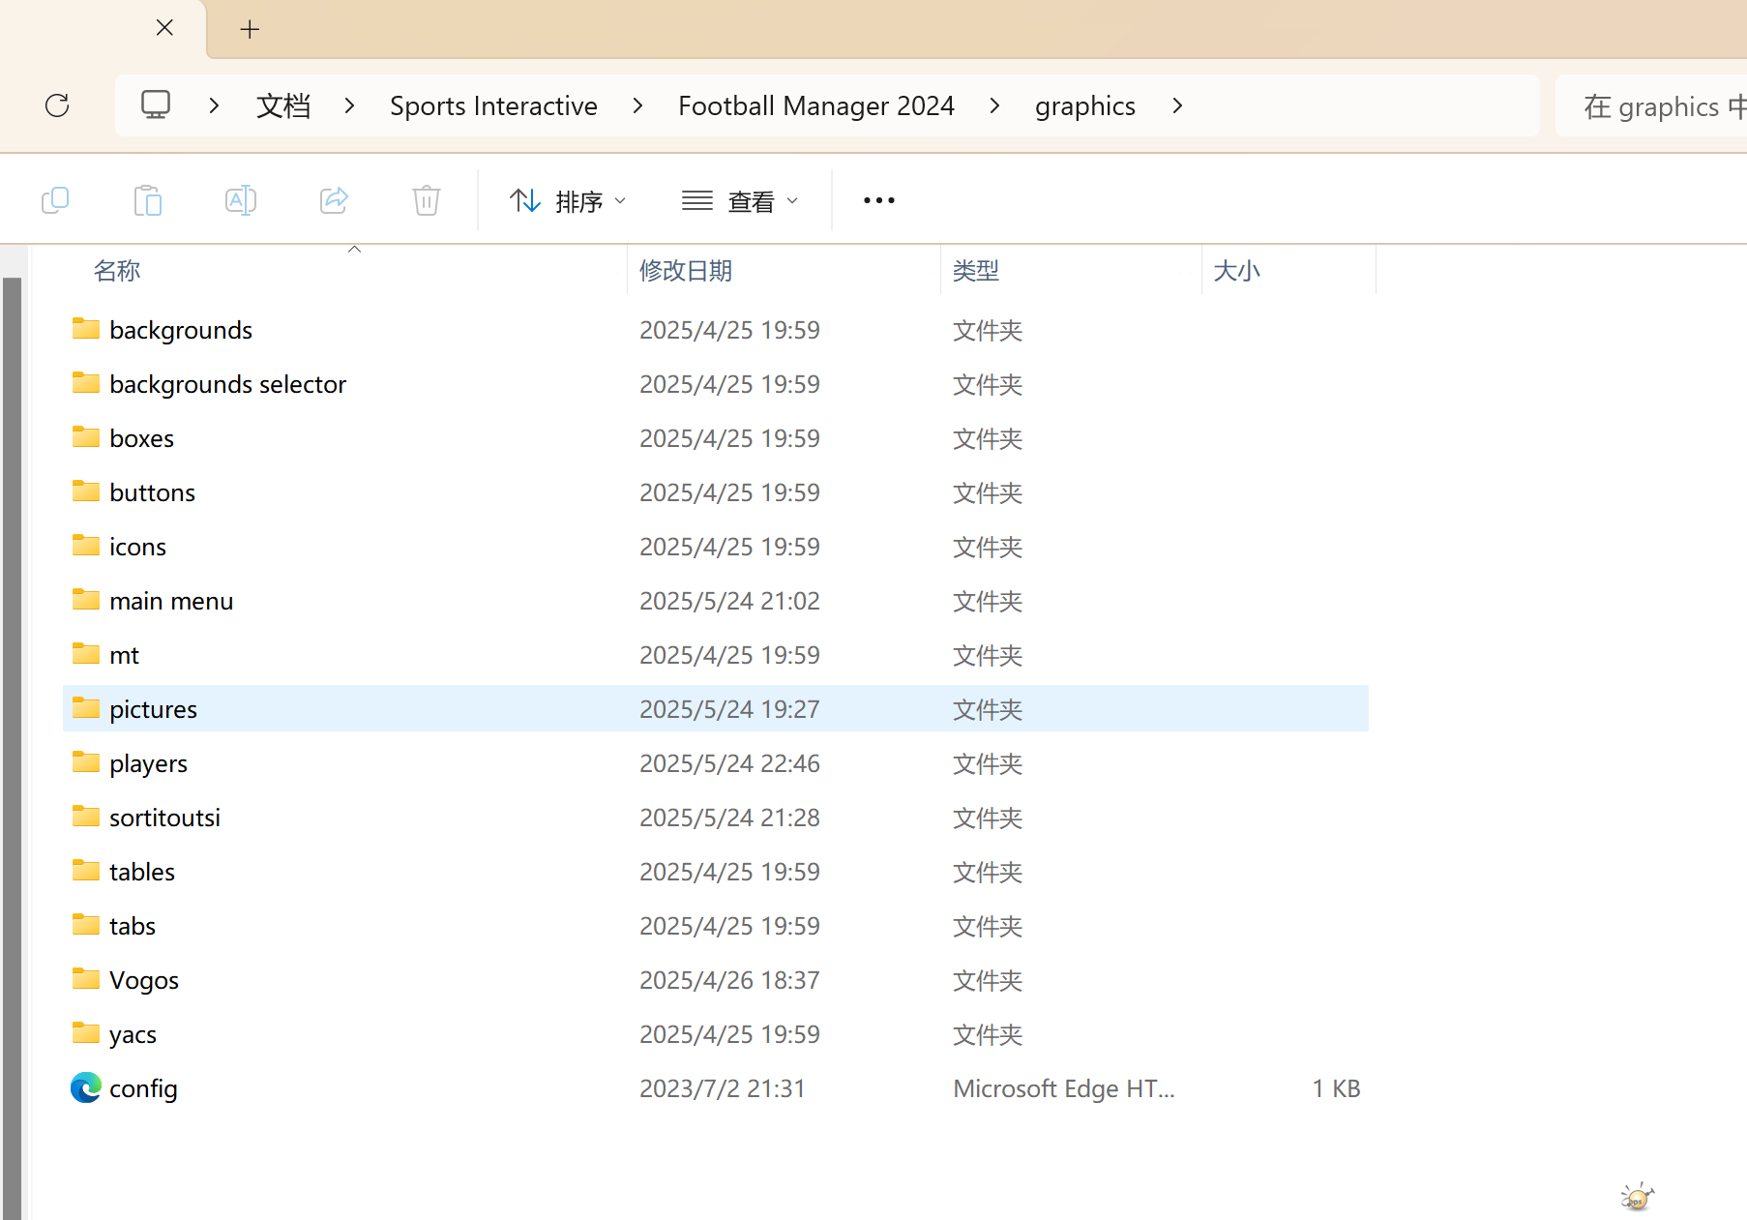Click the Microsoft Edge HT... type cell
The width and height of the screenshot is (1747, 1220).
(1064, 1088)
